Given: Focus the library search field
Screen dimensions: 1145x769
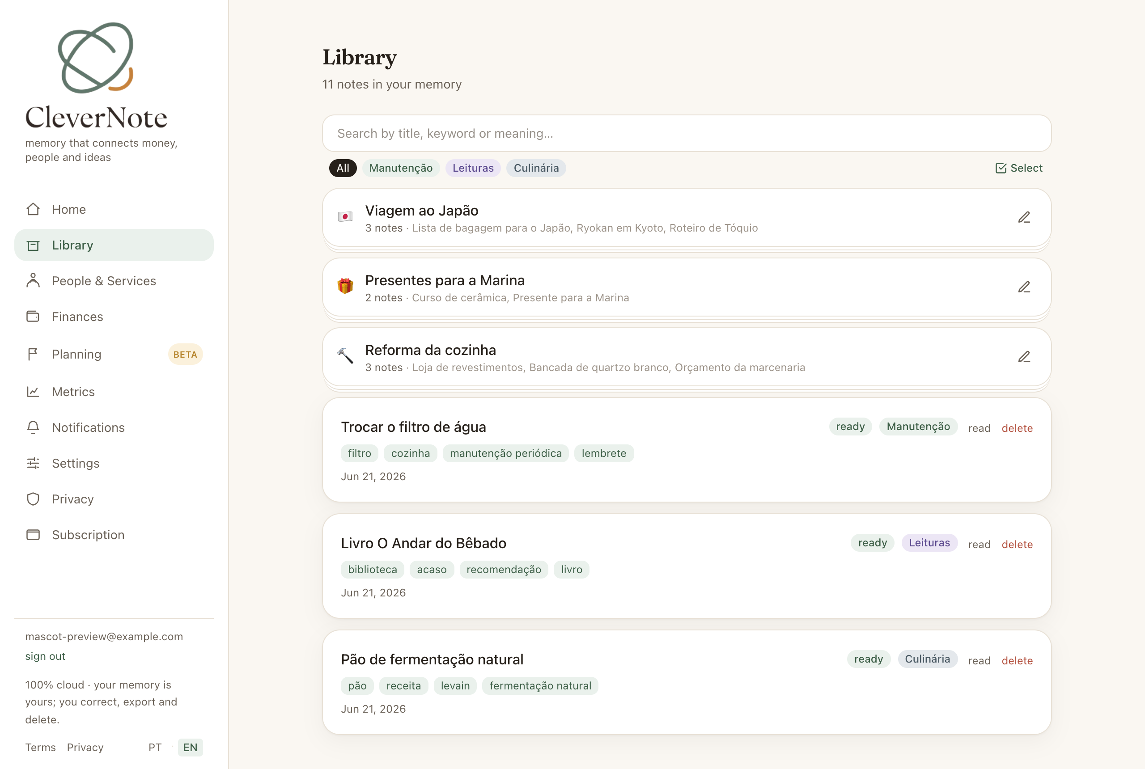Looking at the screenshot, I should tap(686, 133).
